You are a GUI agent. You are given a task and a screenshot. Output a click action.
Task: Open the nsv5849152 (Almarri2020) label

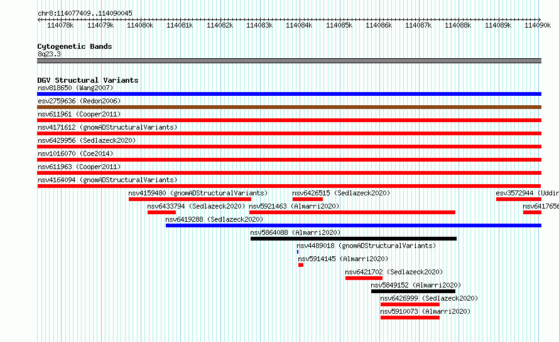tap(416, 285)
